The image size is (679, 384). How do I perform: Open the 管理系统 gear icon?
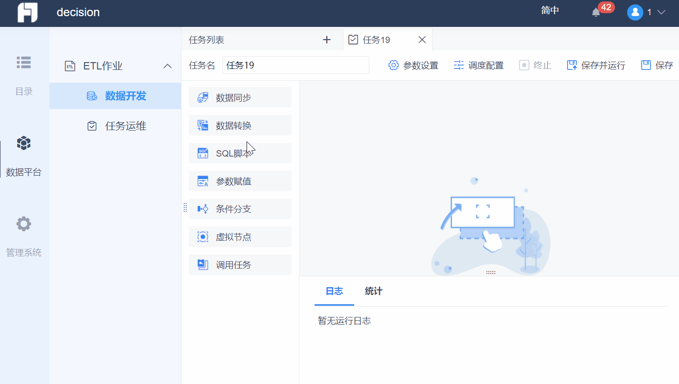pos(23,224)
